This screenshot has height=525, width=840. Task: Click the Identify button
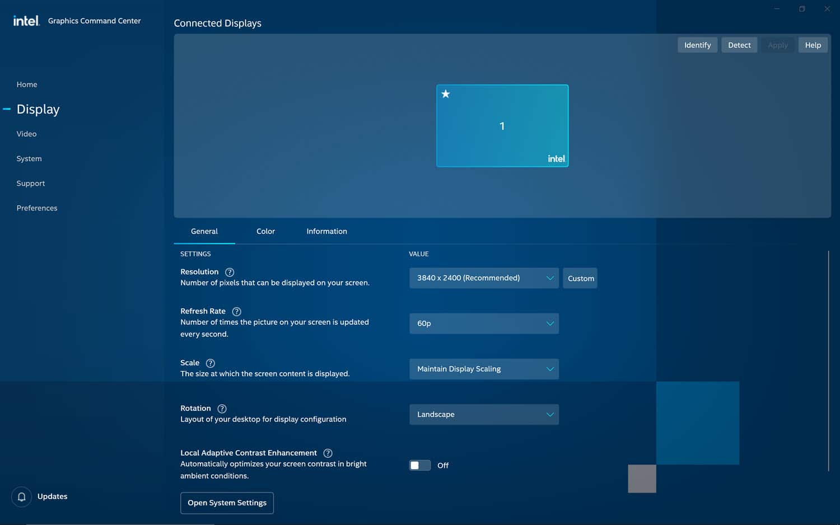click(697, 45)
